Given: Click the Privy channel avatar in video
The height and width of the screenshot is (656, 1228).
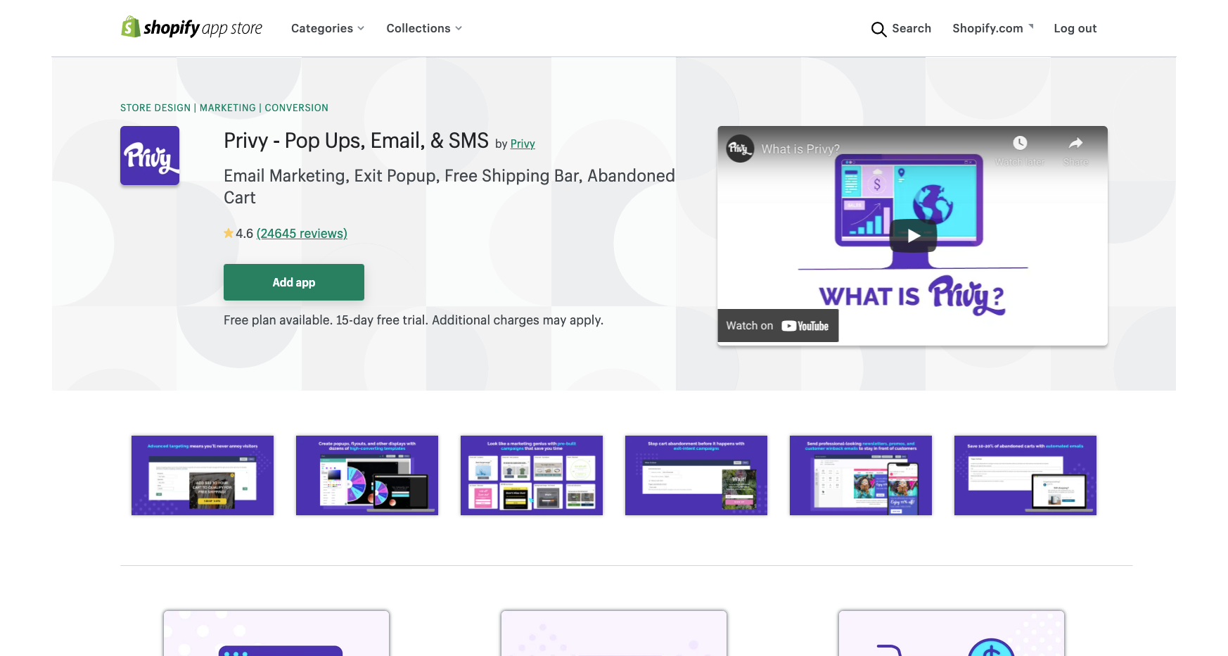Looking at the screenshot, I should 740,149.
